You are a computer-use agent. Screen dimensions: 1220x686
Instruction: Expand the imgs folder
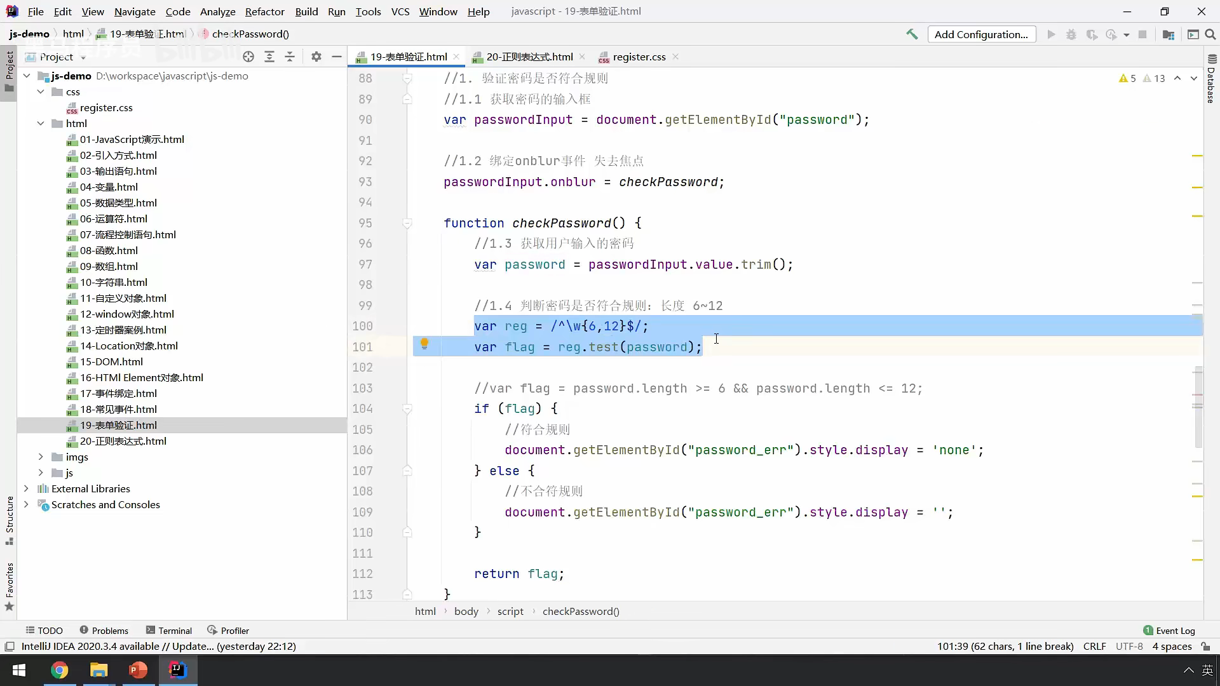pos(41,457)
